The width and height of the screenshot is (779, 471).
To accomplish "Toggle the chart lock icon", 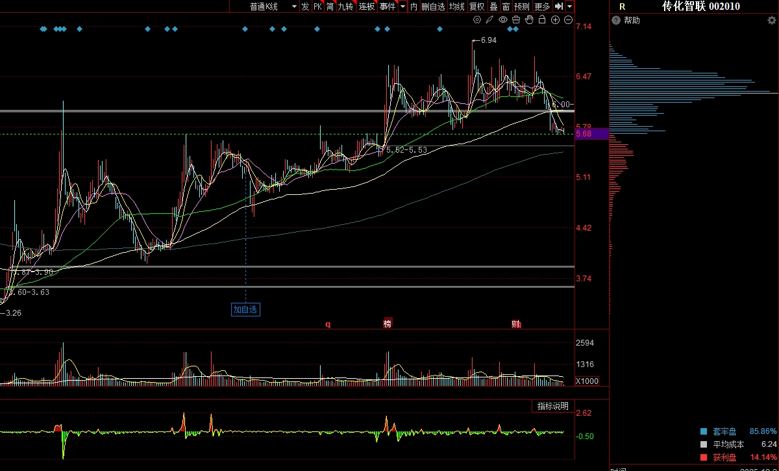I will (542, 19).
